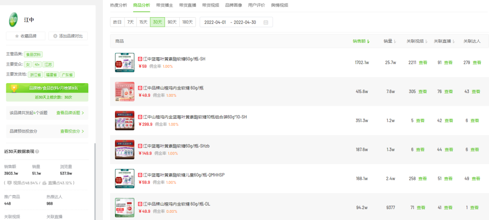Sort by 销量 column header
489x220 pixels.
pos(390,41)
